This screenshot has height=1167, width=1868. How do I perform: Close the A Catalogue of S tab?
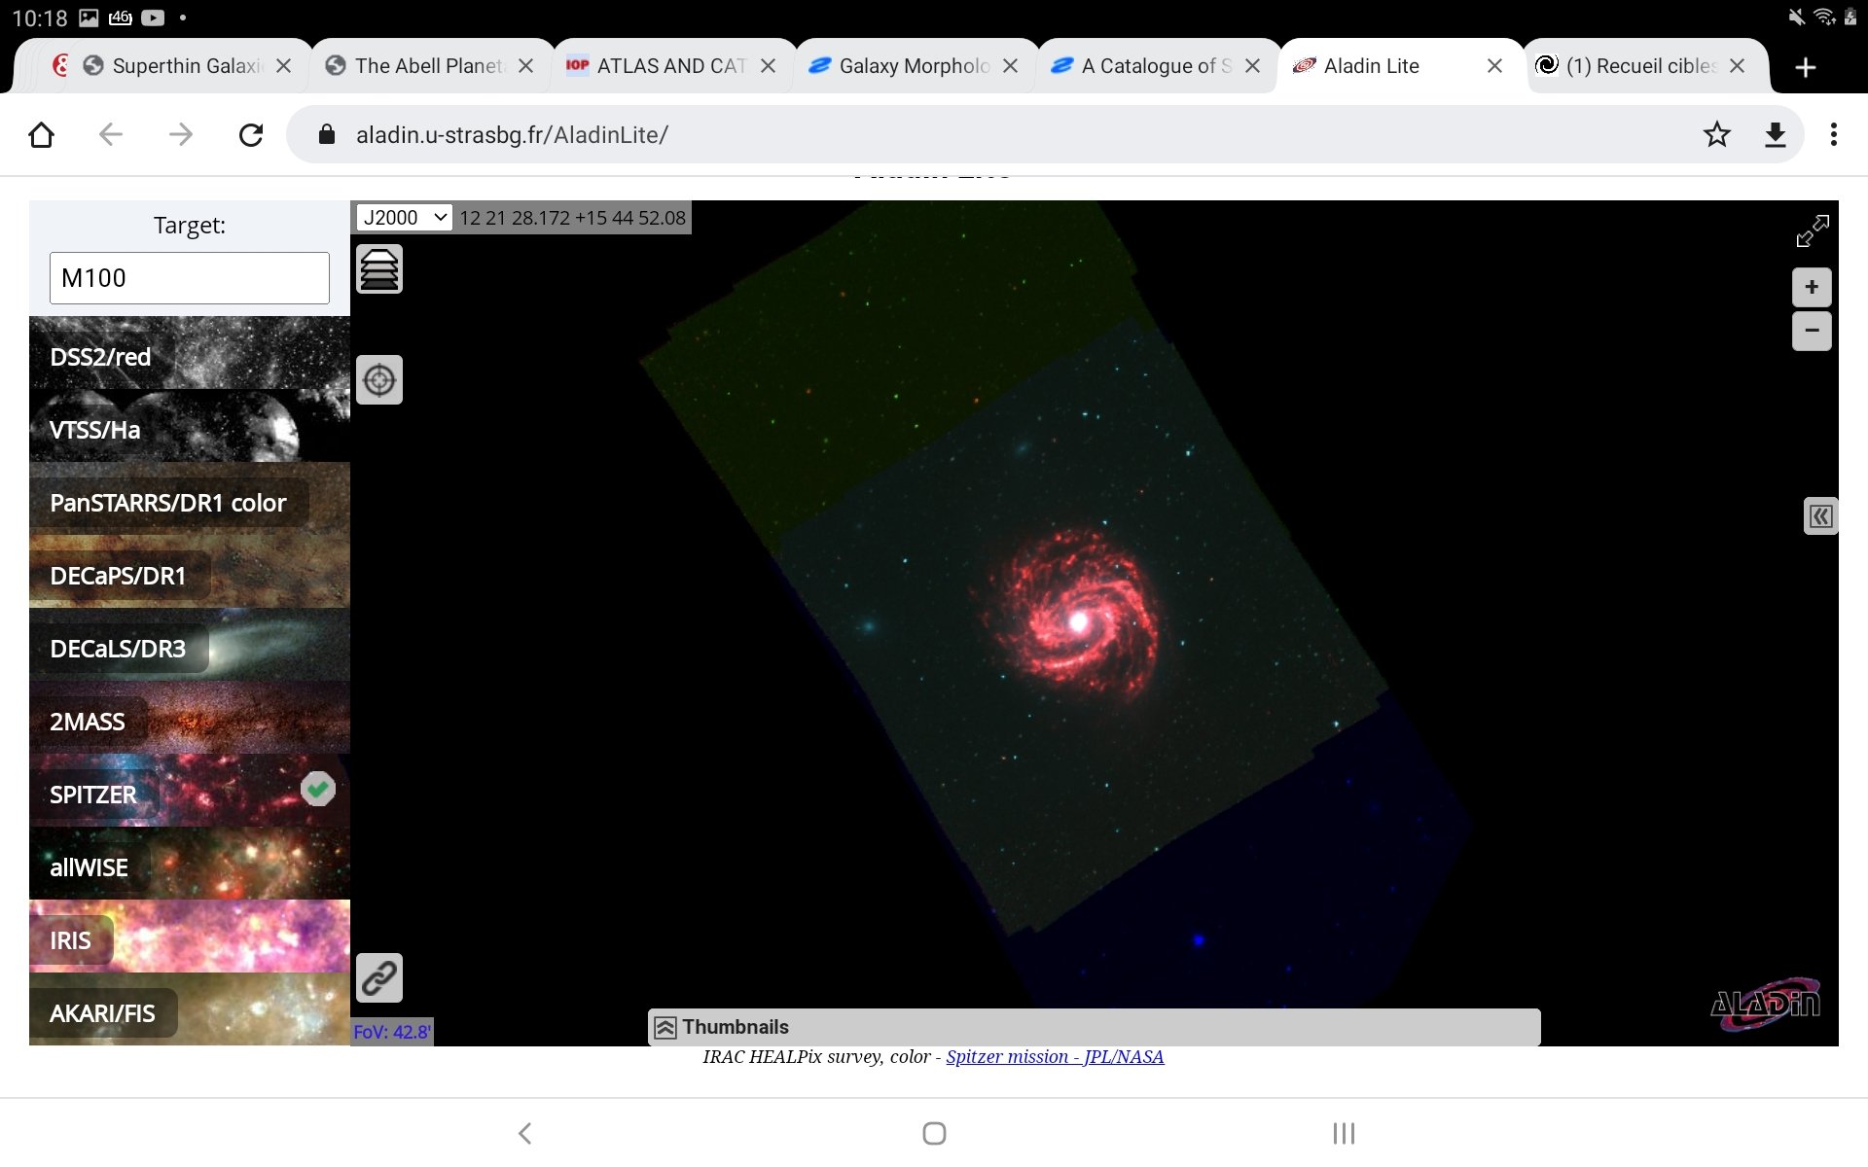click(x=1252, y=66)
